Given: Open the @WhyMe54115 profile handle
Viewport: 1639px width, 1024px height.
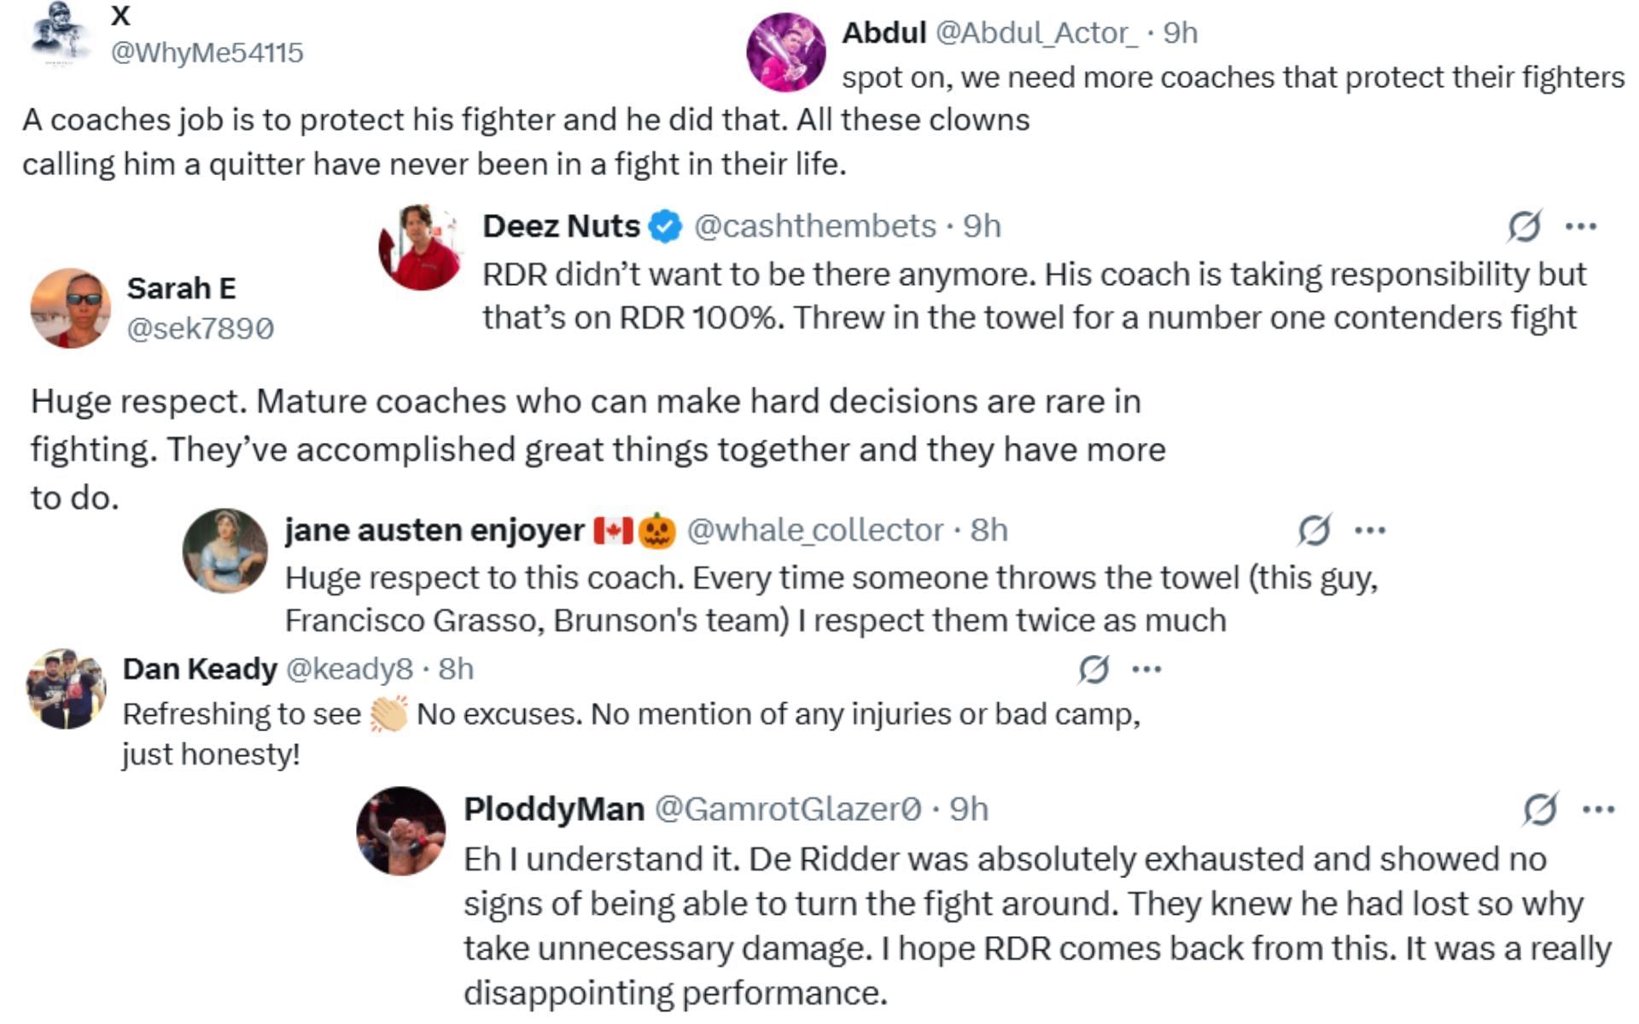Looking at the screenshot, I should tap(207, 53).
